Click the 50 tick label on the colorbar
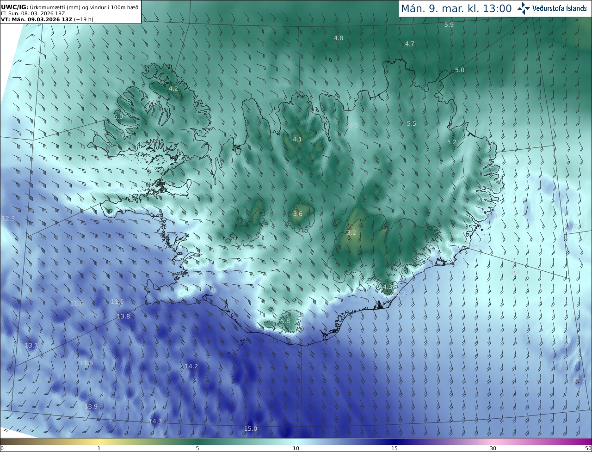The height and width of the screenshot is (452, 592). click(x=588, y=448)
